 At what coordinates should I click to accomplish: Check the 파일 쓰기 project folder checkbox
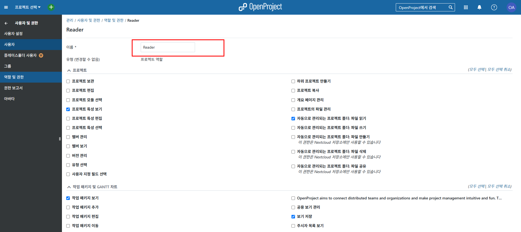[293, 128]
